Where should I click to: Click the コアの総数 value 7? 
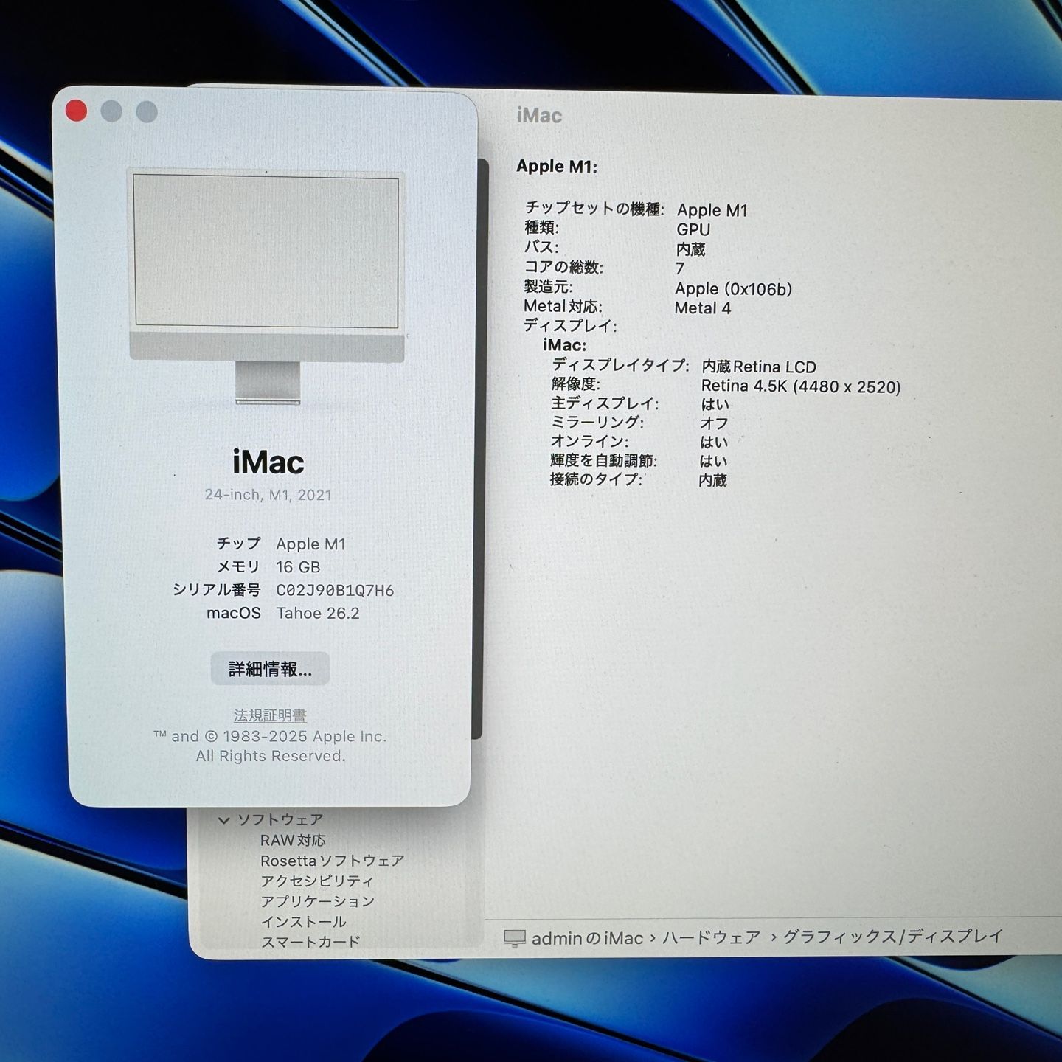click(680, 269)
